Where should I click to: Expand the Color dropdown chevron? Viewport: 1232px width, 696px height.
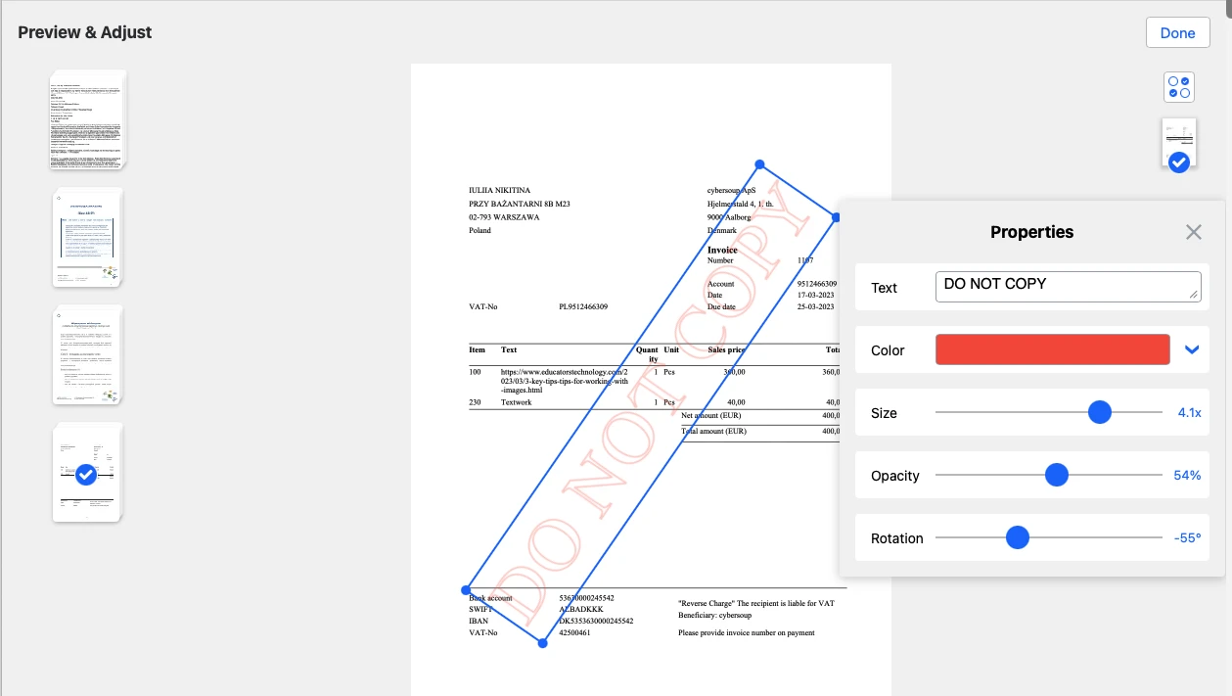(1192, 349)
